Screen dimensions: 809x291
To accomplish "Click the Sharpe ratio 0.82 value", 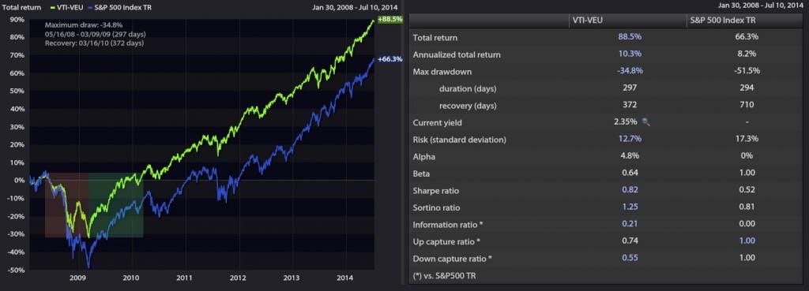I will click(630, 191).
